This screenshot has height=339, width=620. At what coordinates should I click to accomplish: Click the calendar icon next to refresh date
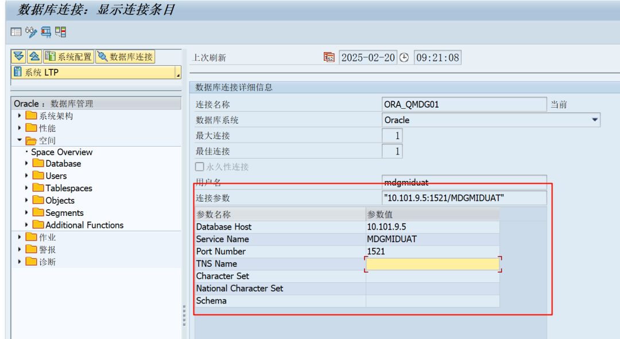pyautogui.click(x=329, y=58)
